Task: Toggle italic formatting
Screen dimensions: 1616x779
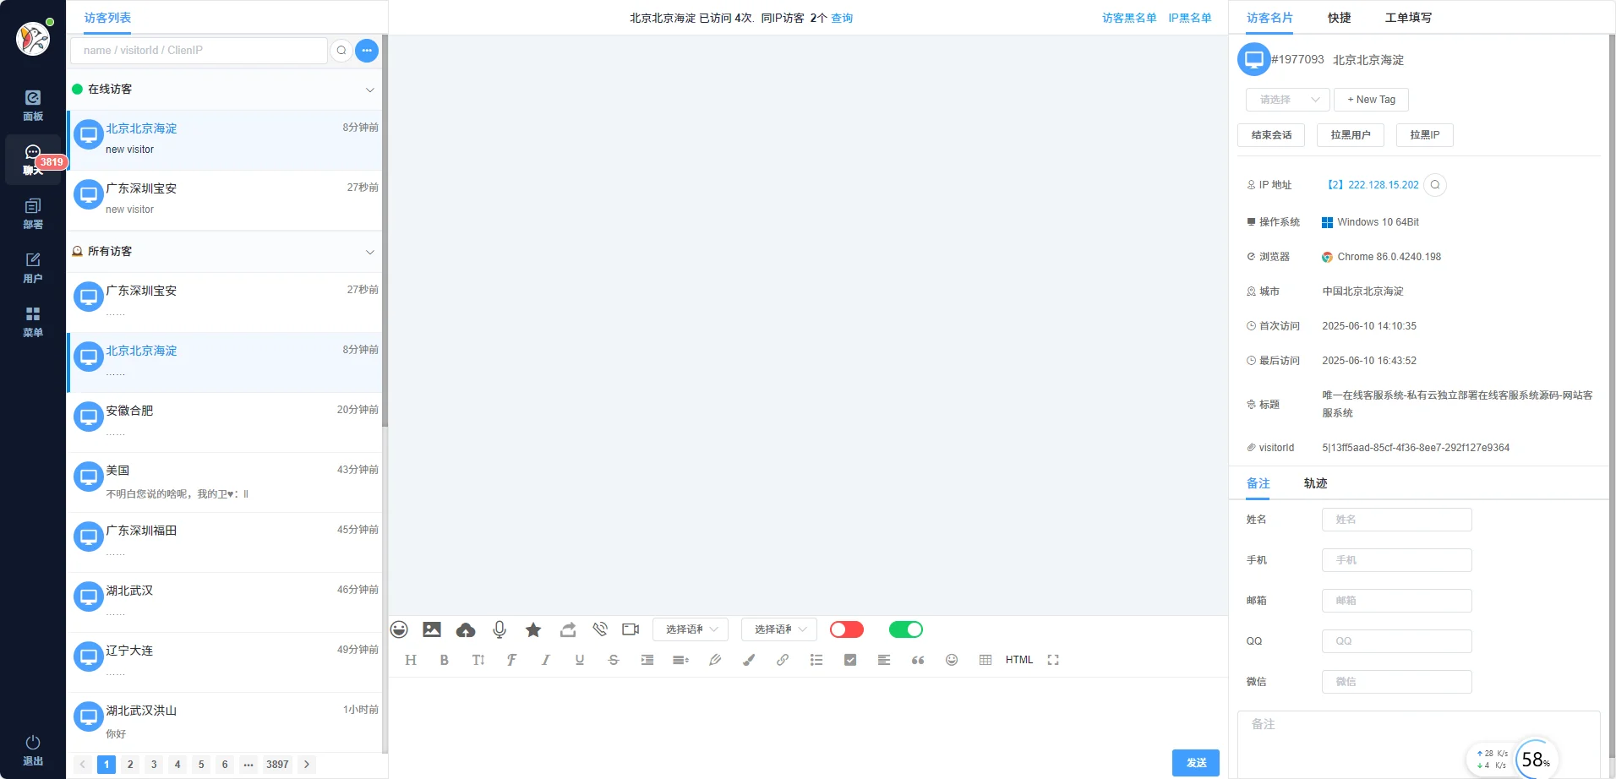Action: coord(546,660)
